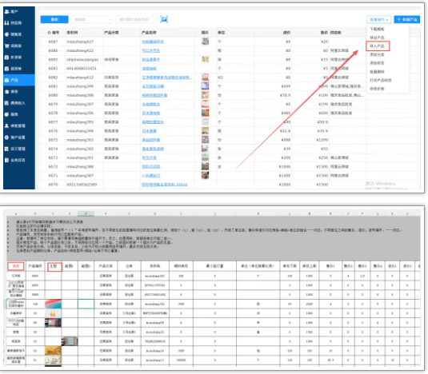428x374 pixels.
Task: Click the product keyword search input field
Action: (136, 19)
